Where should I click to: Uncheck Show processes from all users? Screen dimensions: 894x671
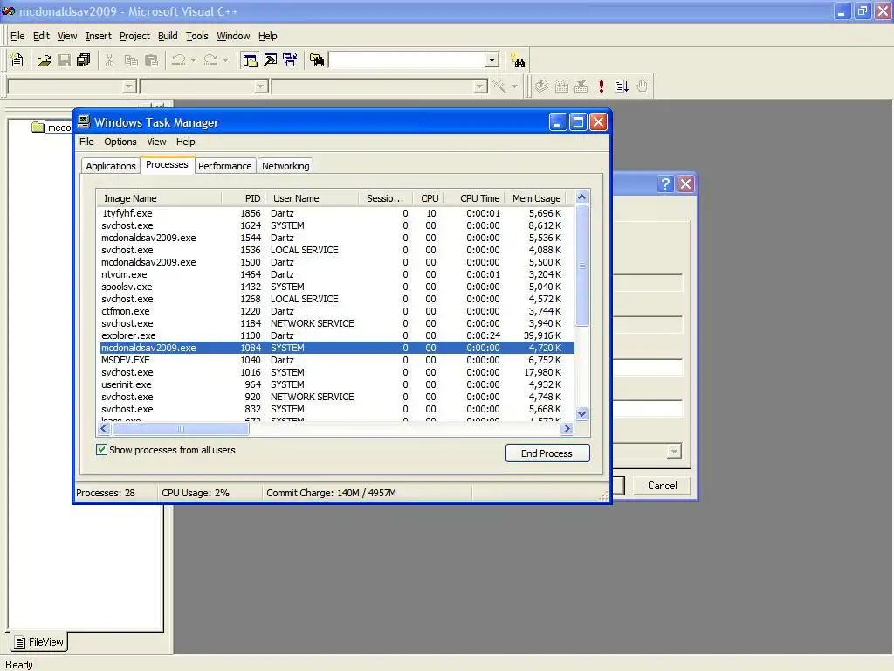(101, 450)
